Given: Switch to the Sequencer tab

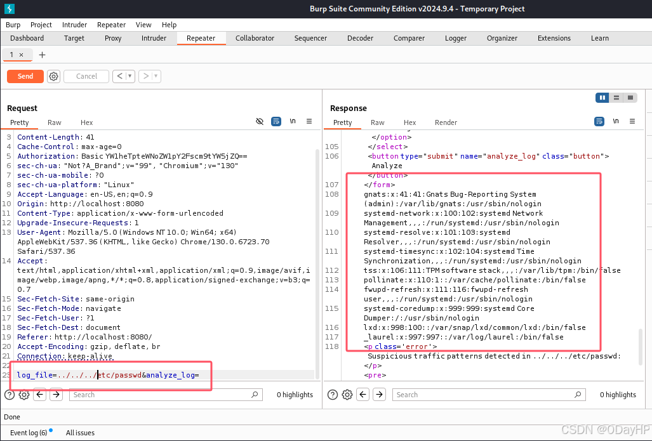Looking at the screenshot, I should pyautogui.click(x=310, y=38).
